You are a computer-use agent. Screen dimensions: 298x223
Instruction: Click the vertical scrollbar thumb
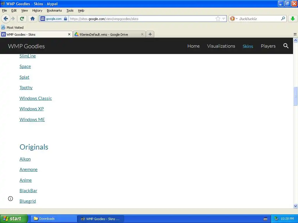pyautogui.click(x=295, y=96)
